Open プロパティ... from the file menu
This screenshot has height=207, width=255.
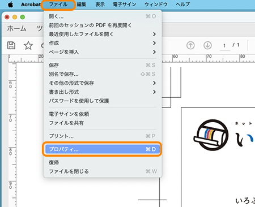coord(103,149)
